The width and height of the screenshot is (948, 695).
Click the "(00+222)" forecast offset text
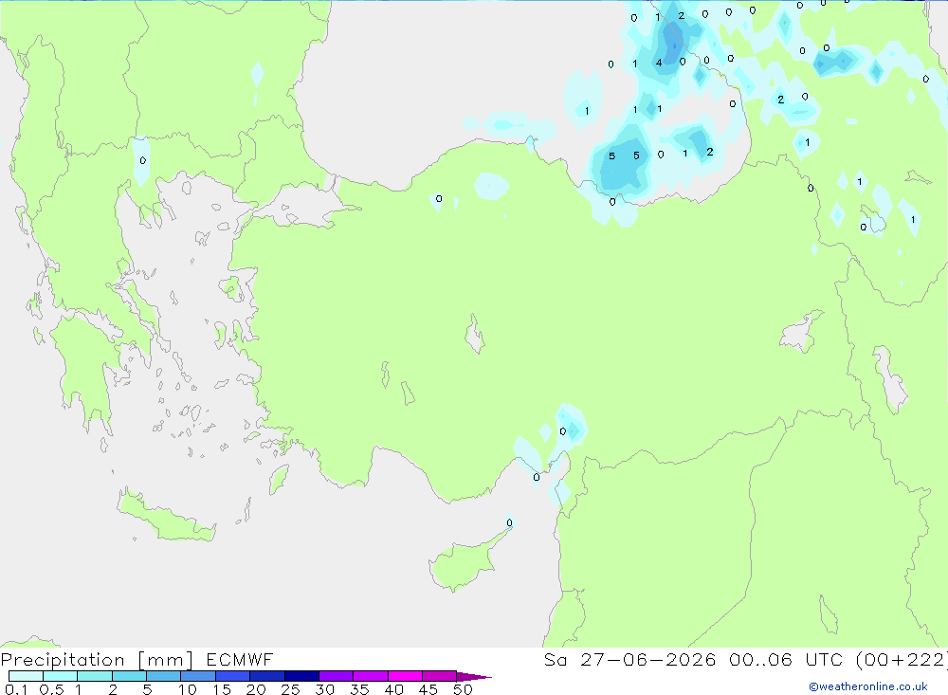[x=902, y=660]
